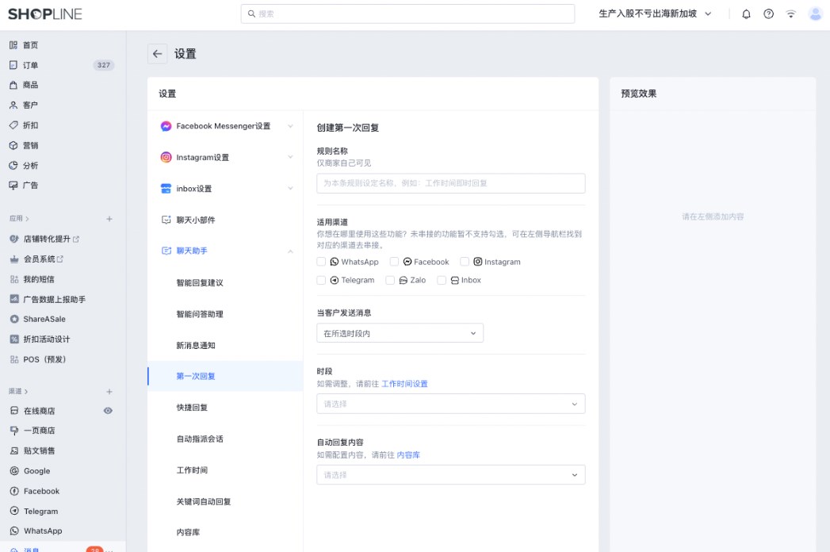Click the inbox settings icon

[x=166, y=189]
